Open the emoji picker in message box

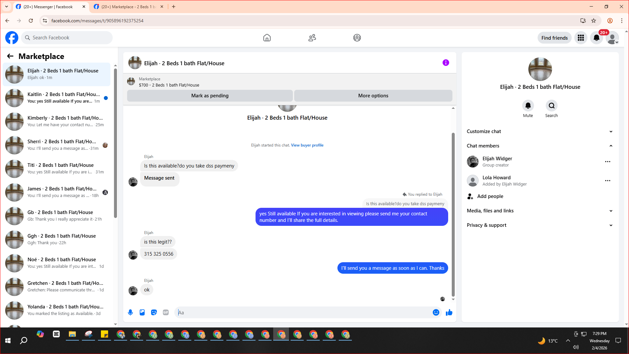pyautogui.click(x=436, y=312)
